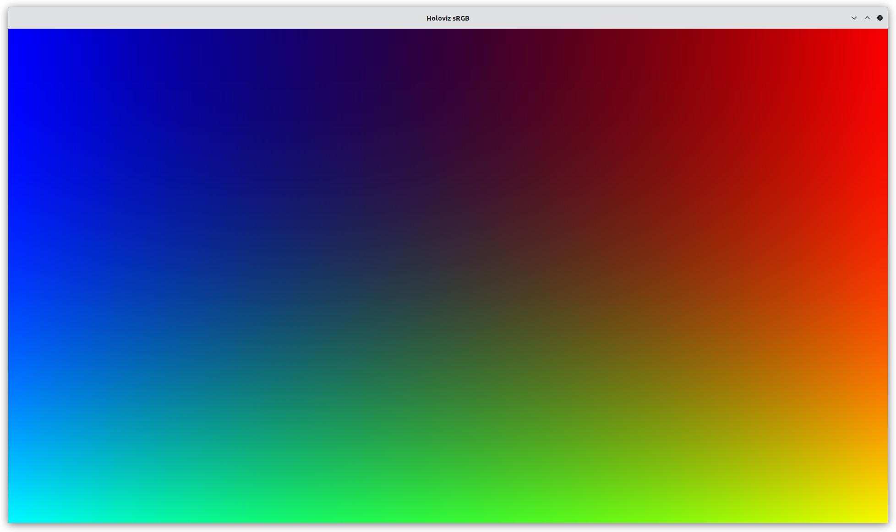Screen dimensions: 896x532
Task: Pick pure red at gradient's top-right corner
Action: [884, 32]
